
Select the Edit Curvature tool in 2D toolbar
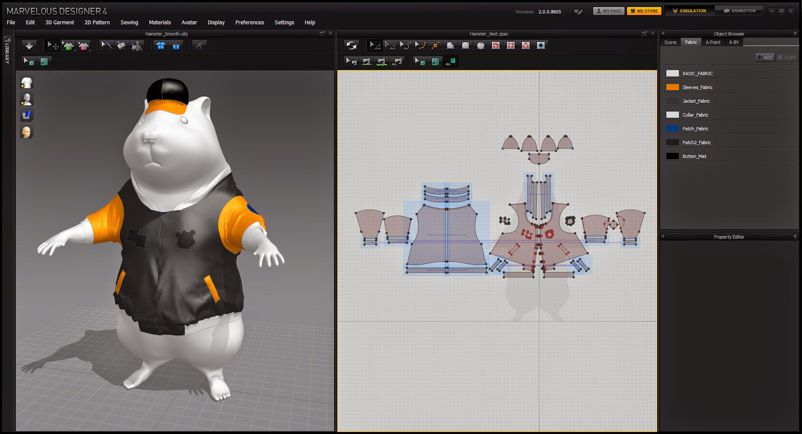point(405,46)
